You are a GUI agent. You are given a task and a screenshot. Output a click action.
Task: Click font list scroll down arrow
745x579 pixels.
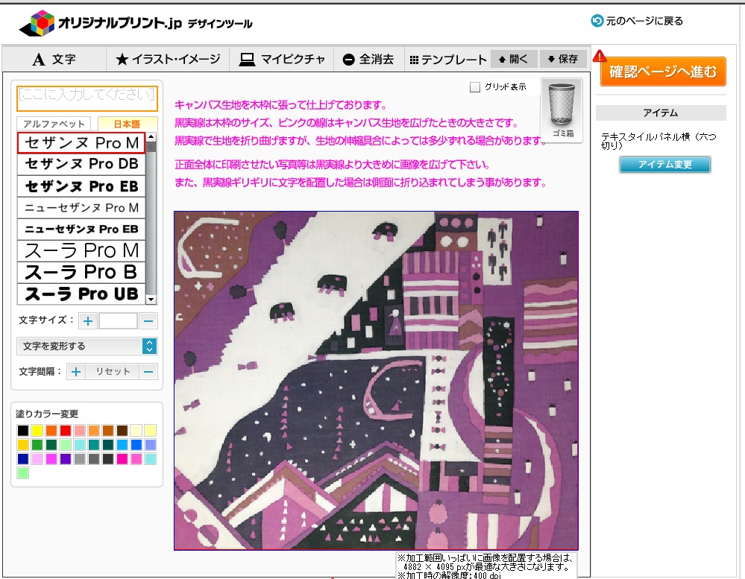point(151,300)
